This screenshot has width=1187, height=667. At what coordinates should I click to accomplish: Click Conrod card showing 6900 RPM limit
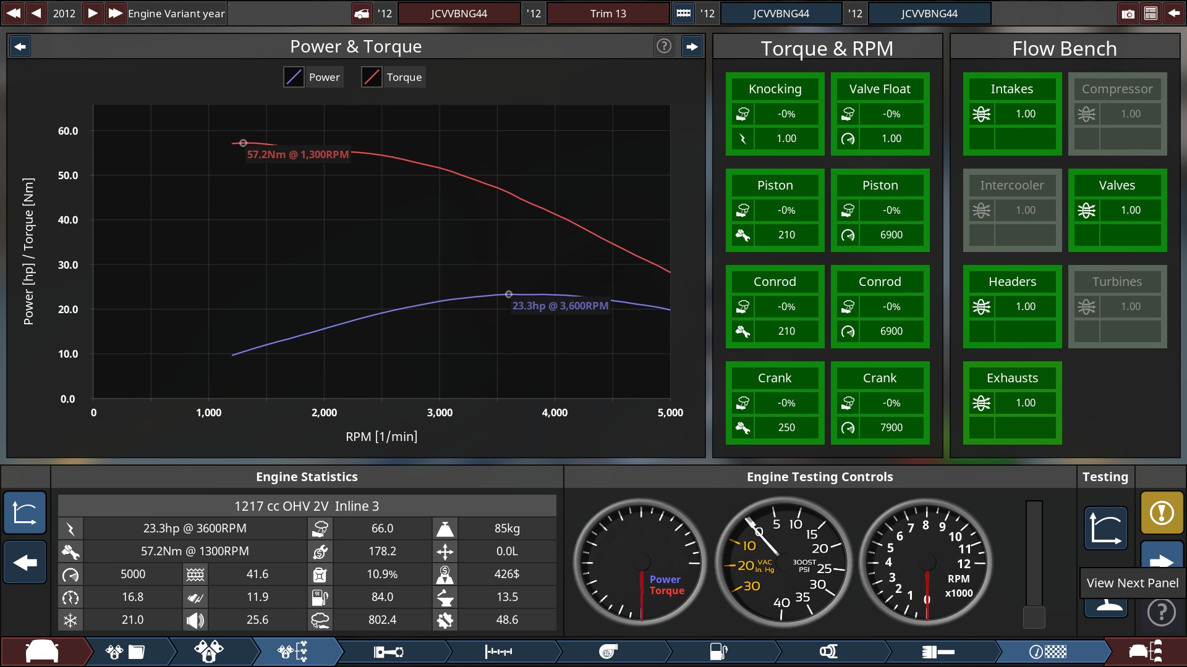click(x=880, y=306)
